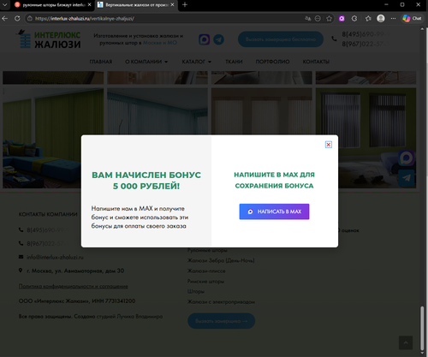
Task: Click the zoom indicator icon in address bar
Action: [318, 19]
